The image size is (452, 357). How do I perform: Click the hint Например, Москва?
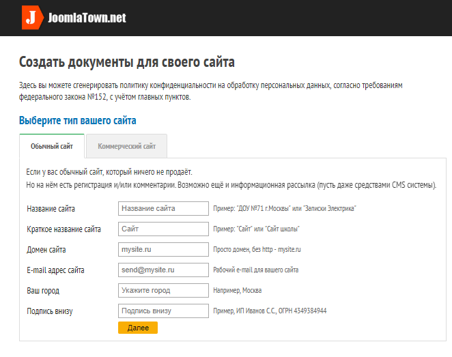tap(237, 290)
